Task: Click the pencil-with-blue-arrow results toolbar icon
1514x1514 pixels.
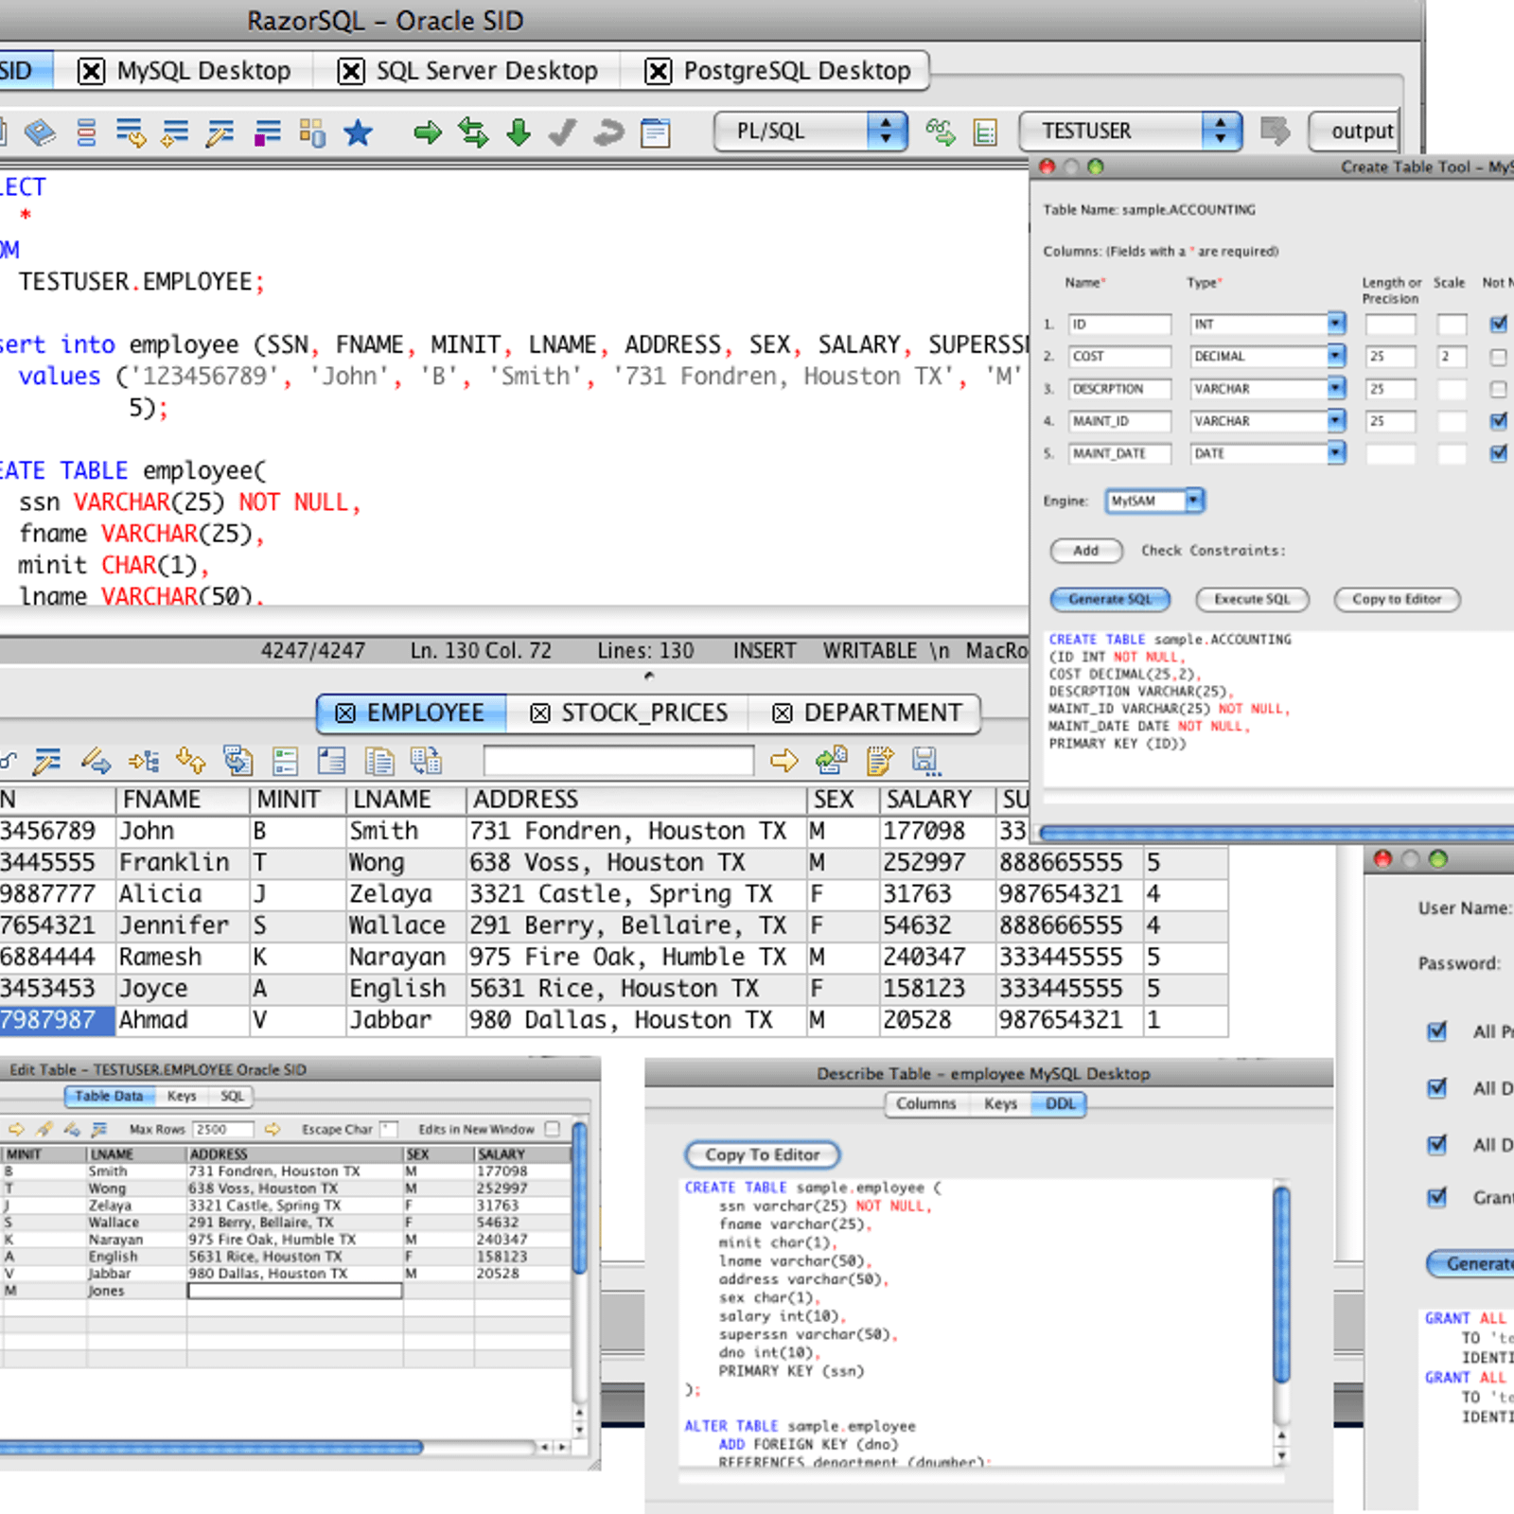Action: pos(96,761)
